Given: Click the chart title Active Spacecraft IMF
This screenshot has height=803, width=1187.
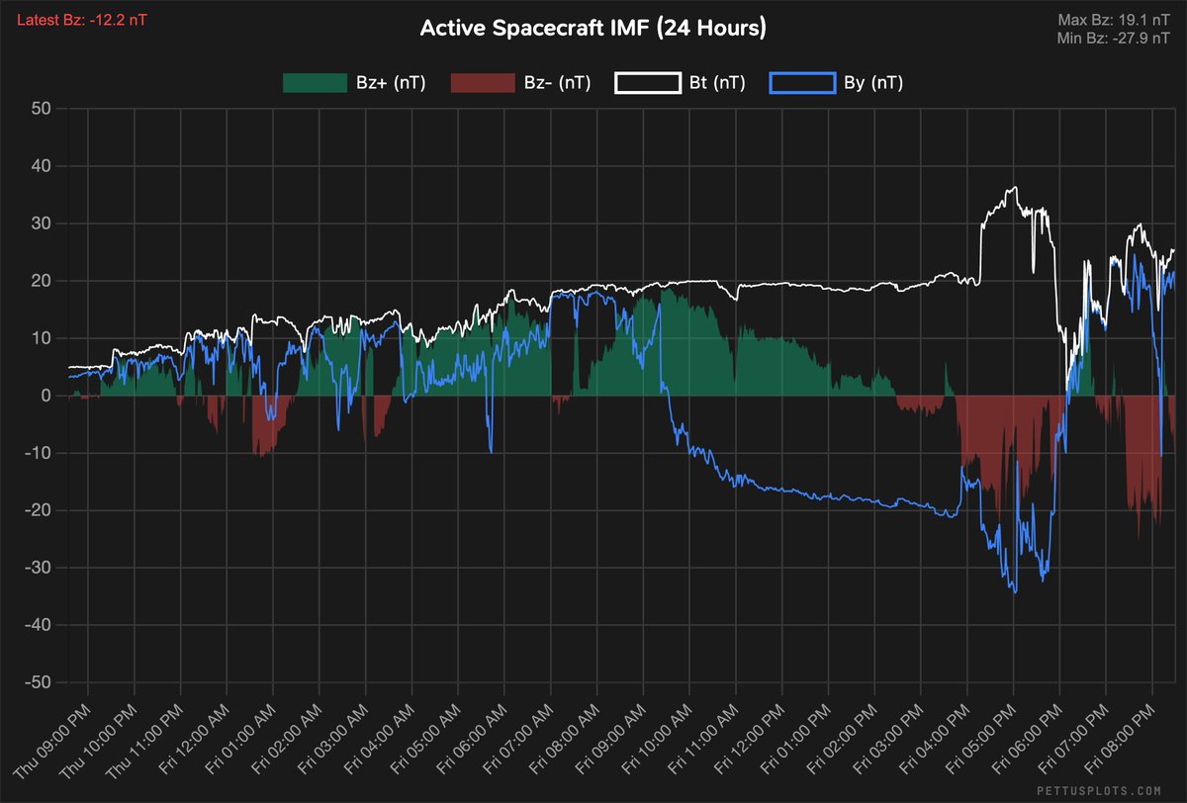Looking at the screenshot, I should coord(593,28).
